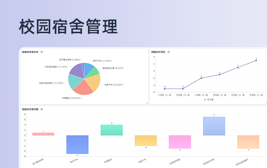267x168 pixels.
Task: Click the line chart point labeled -2
Action: 201,78
